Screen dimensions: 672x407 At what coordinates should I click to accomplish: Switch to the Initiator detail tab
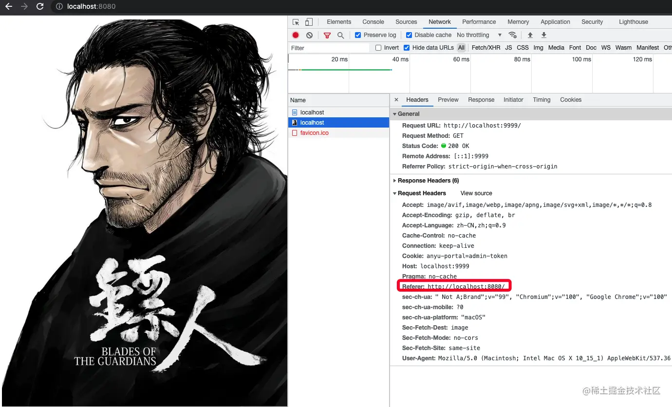[x=513, y=100]
